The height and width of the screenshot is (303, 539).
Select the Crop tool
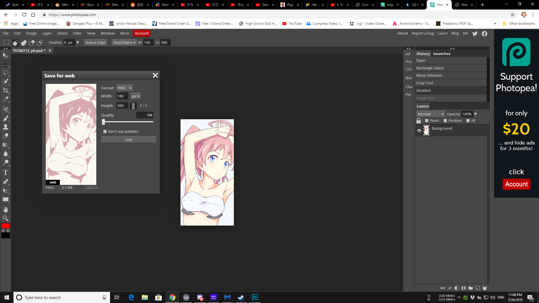click(6, 90)
